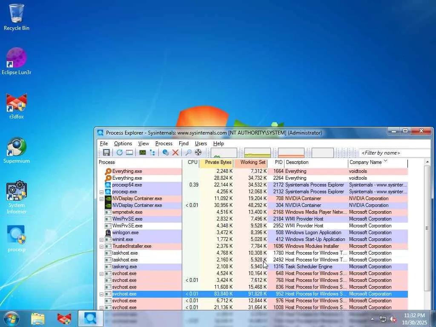The image size is (436, 327).
Task: Open the File menu
Action: (104, 143)
